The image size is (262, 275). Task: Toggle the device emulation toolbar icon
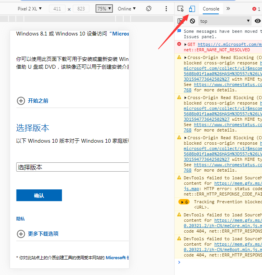click(x=192, y=8)
